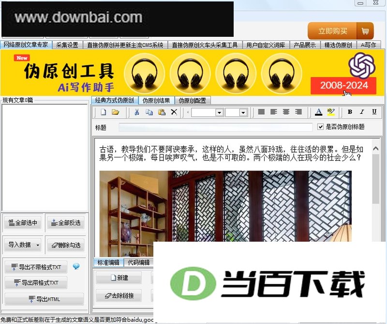The height and width of the screenshot is (324, 387).
Task: Click 导出带格式TXT button
Action: coord(36,283)
